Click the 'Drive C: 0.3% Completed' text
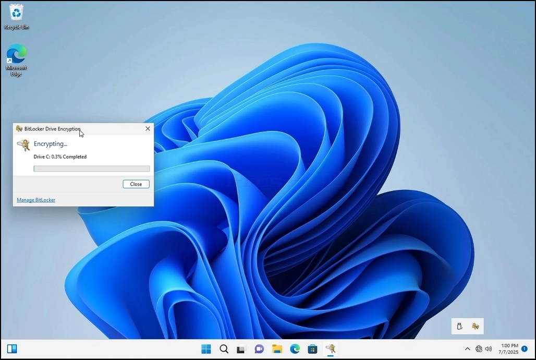536x360 pixels. [60, 157]
